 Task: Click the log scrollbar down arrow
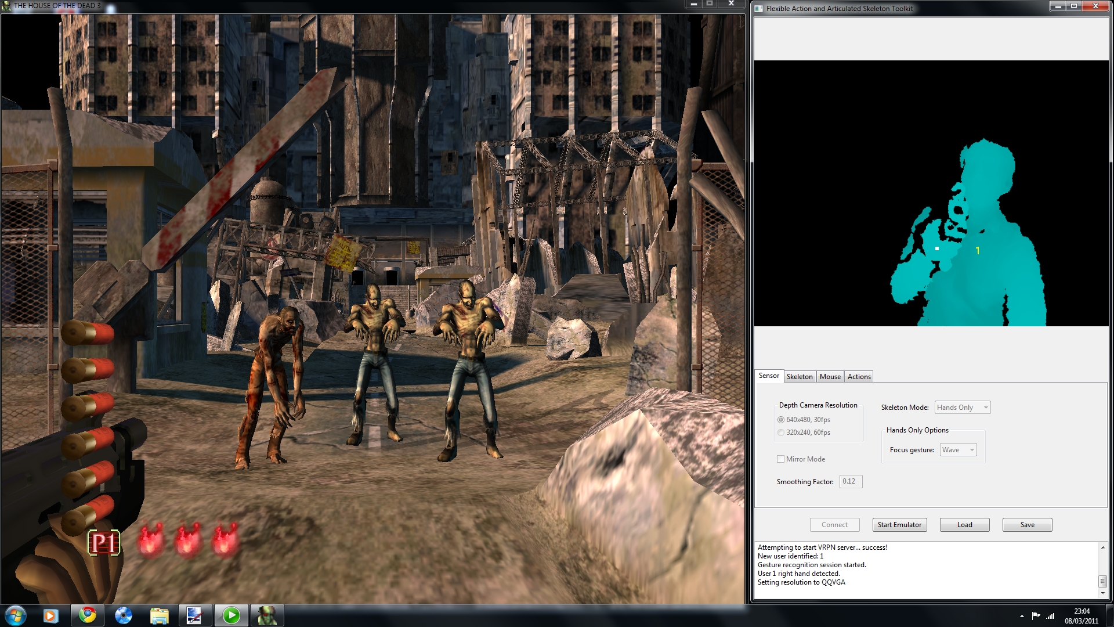pyautogui.click(x=1102, y=593)
